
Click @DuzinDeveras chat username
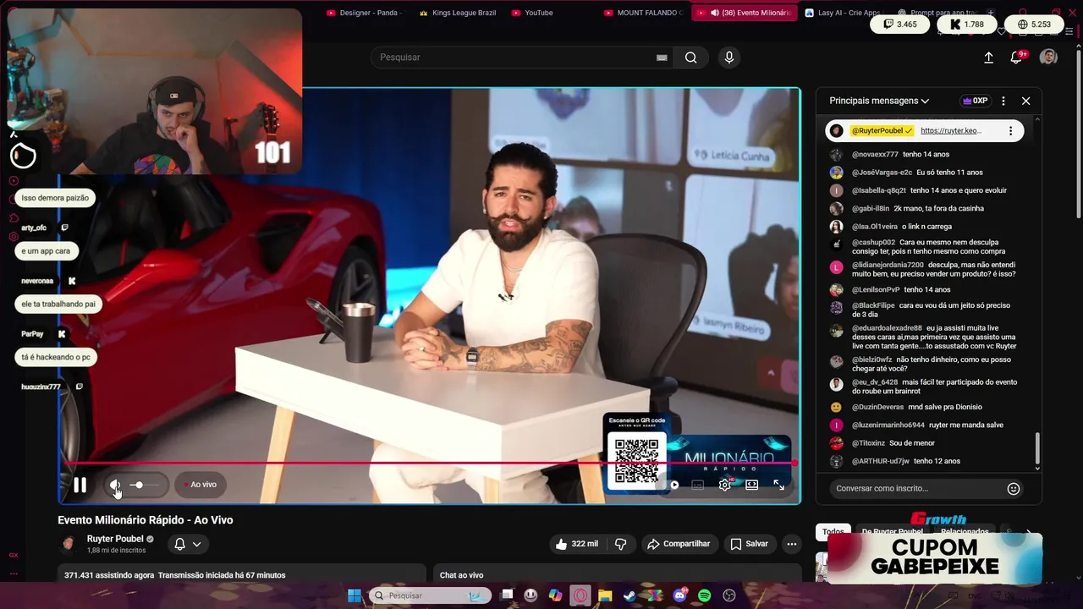tap(877, 407)
